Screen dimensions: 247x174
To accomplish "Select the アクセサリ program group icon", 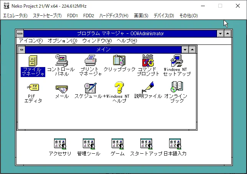I will pos(60,144).
